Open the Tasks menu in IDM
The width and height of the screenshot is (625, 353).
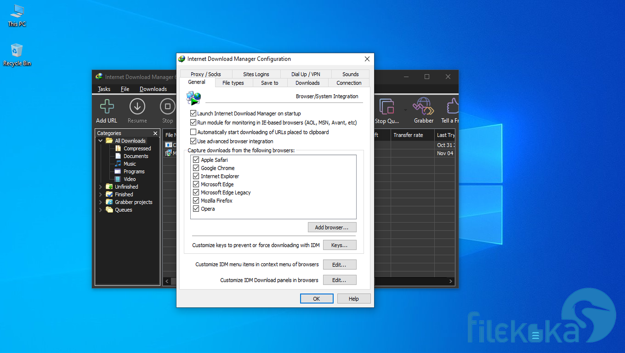(104, 89)
